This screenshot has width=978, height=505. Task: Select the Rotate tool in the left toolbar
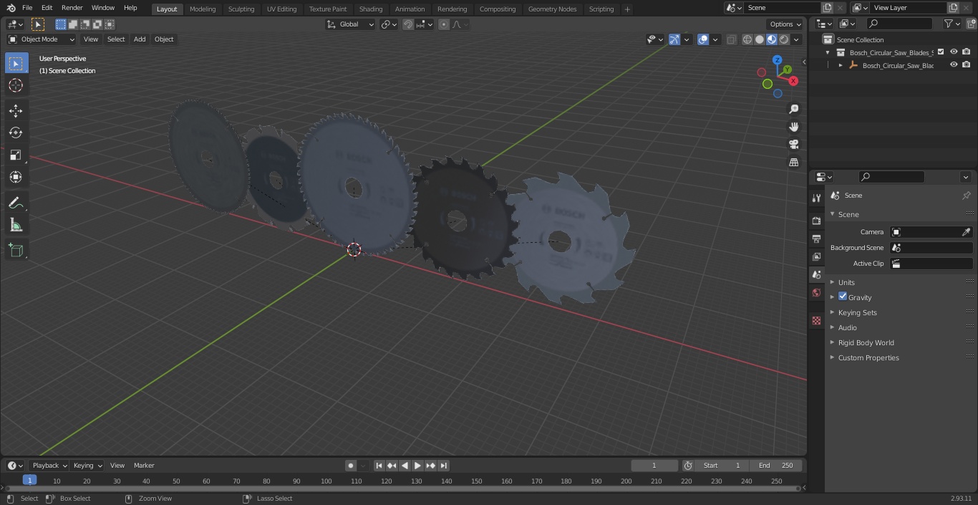(16, 133)
